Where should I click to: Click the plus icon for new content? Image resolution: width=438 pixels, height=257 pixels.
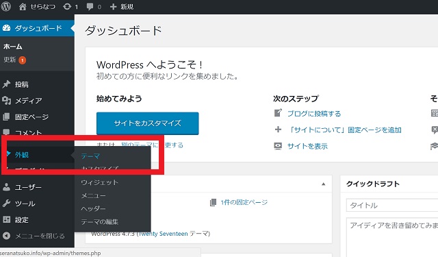coord(113,7)
